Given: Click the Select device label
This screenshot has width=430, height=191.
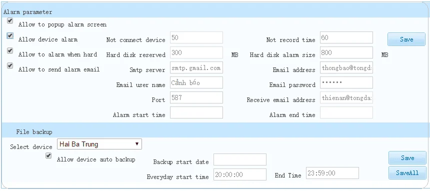Looking at the screenshot, I should tap(31, 147).
